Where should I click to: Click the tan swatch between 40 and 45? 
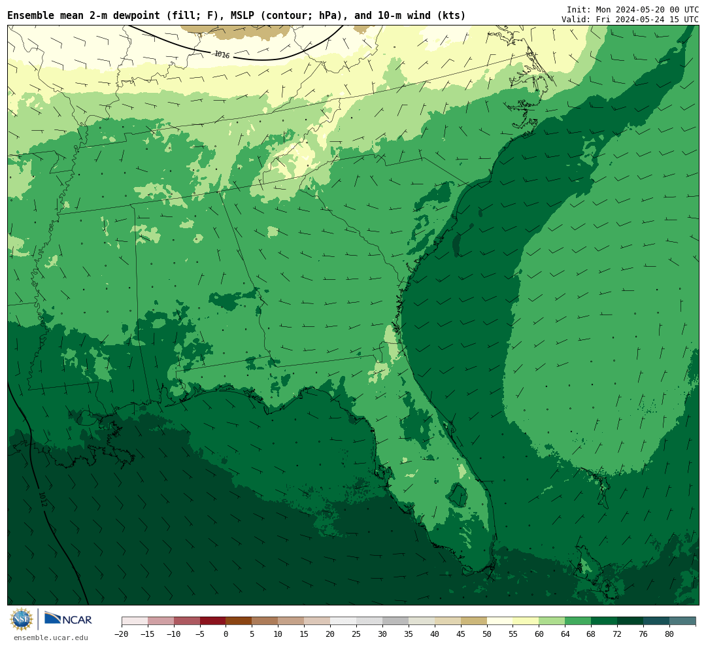448,621
